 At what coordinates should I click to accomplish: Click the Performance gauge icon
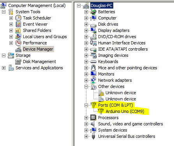pos(18,43)
